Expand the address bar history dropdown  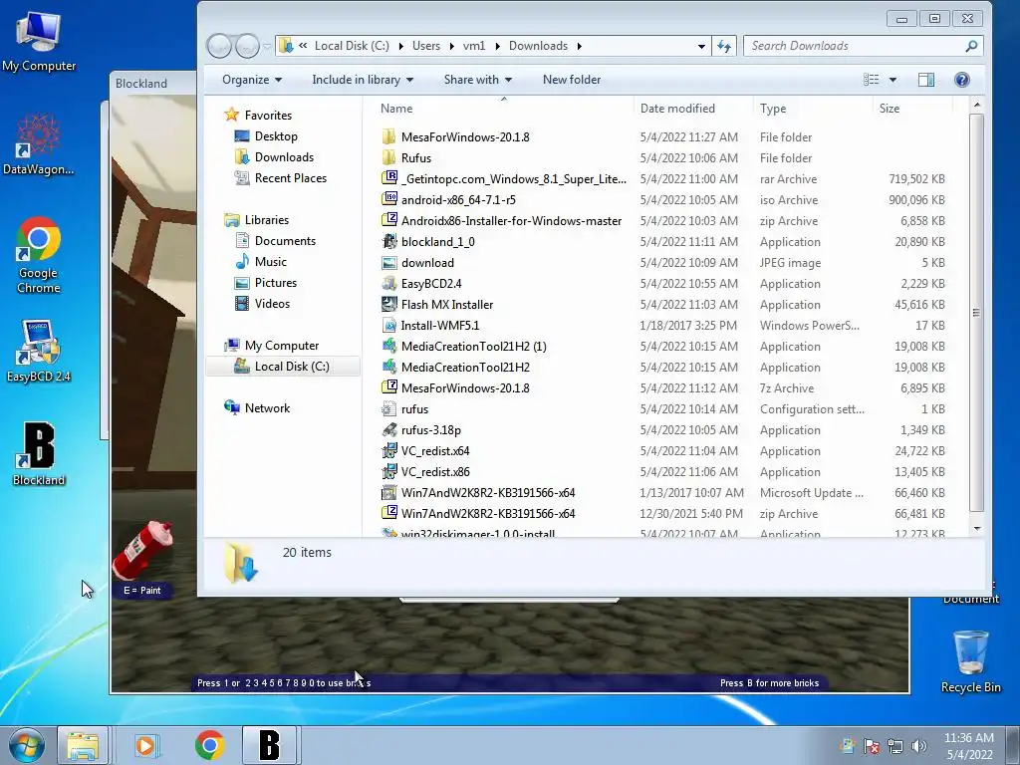701,46
